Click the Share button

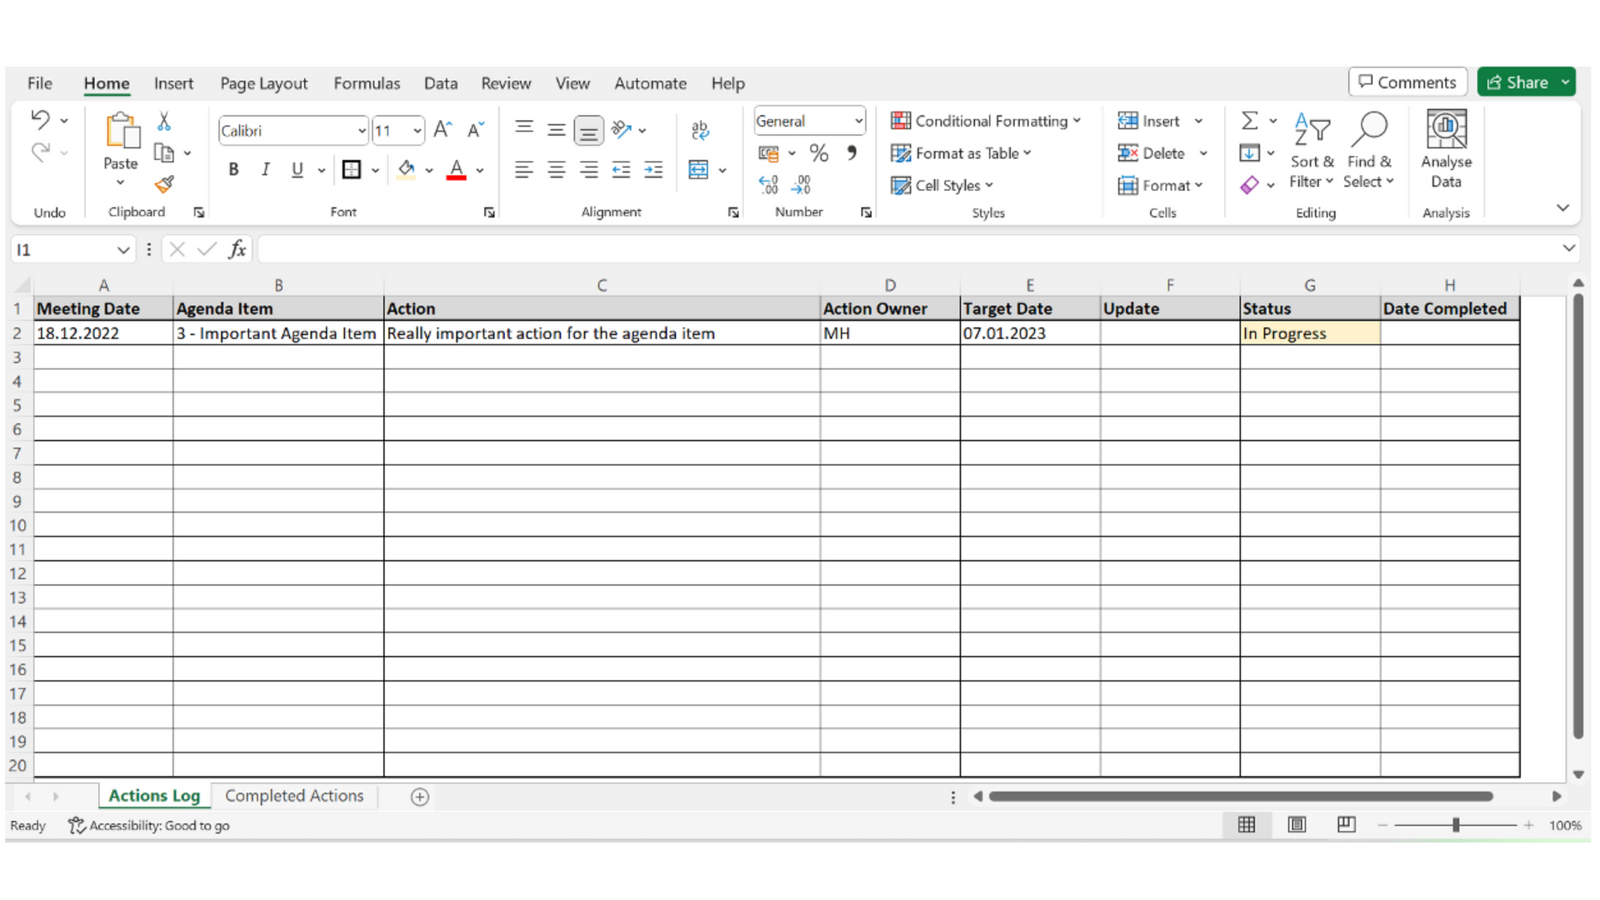pyautogui.click(x=1517, y=82)
